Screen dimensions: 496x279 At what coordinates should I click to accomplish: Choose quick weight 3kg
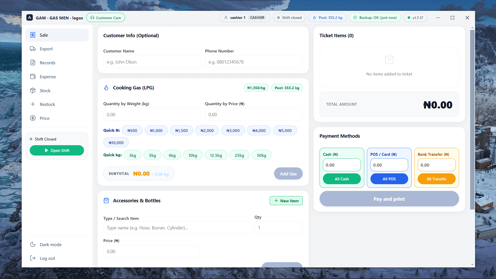[x=133, y=155]
